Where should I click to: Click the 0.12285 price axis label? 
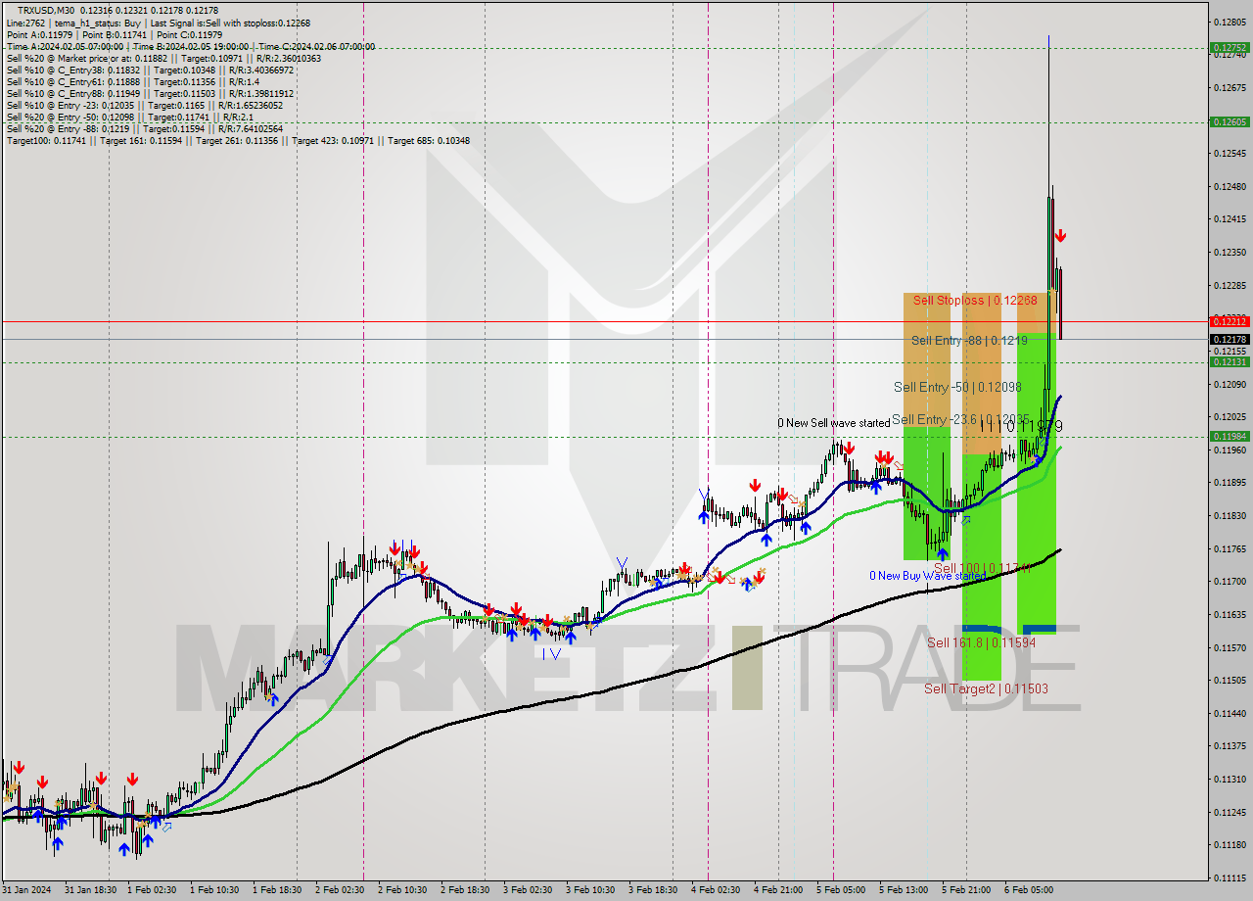click(1230, 285)
